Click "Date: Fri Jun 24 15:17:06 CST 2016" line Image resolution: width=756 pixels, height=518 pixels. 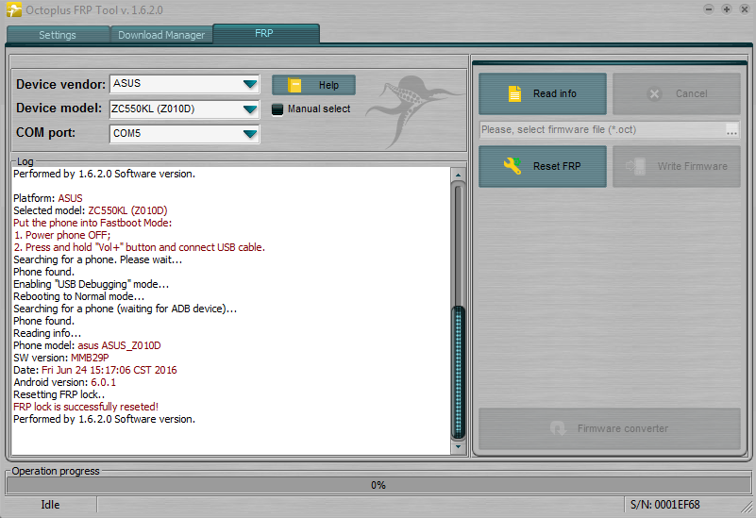point(95,370)
